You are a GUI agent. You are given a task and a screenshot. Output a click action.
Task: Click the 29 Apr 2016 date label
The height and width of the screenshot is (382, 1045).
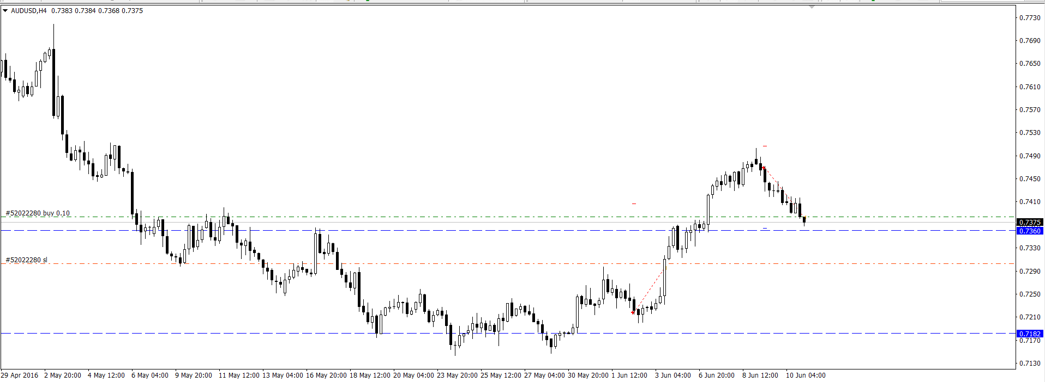click(x=20, y=375)
